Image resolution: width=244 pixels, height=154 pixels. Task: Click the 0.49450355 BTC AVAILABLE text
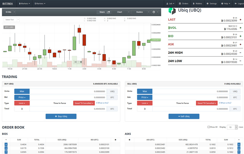(105, 84)
